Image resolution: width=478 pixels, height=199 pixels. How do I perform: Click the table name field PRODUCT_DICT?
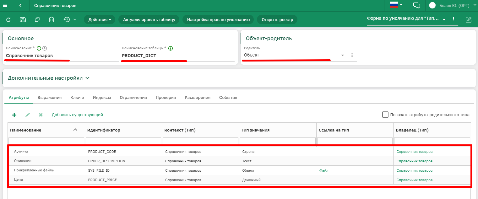[x=178, y=56]
